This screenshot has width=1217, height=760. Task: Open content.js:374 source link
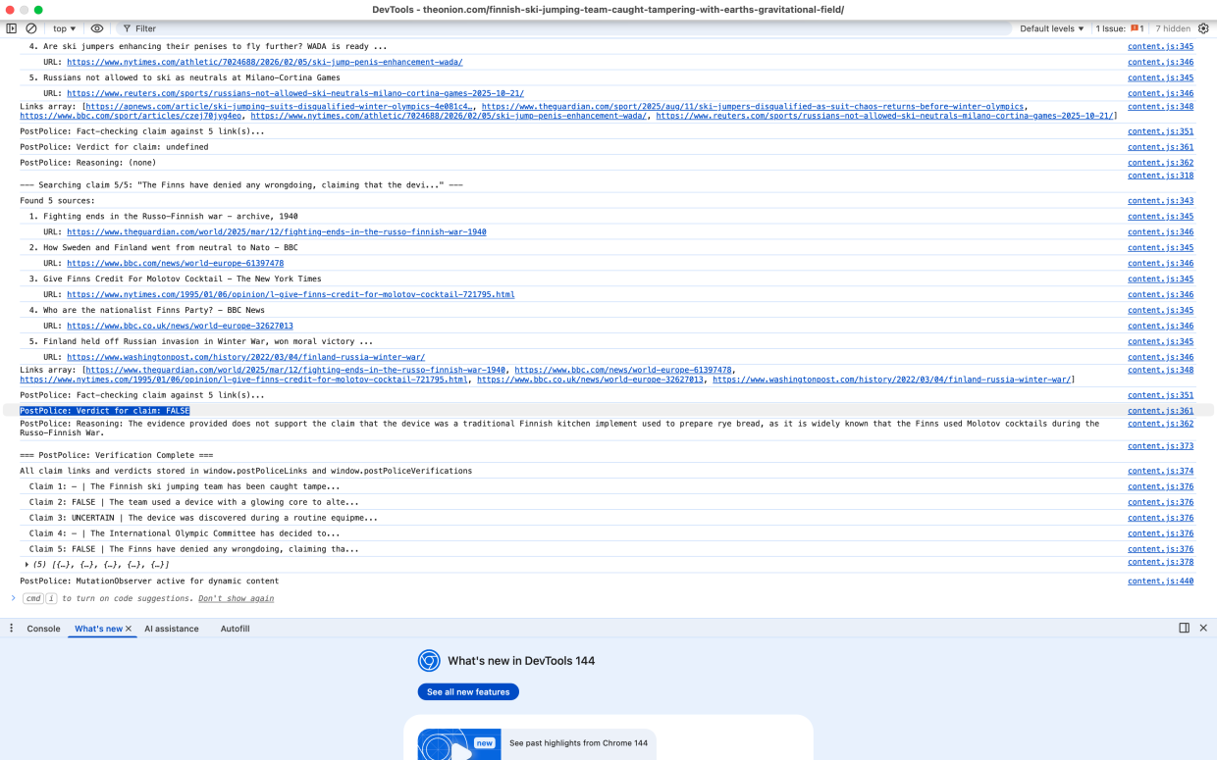(1161, 472)
